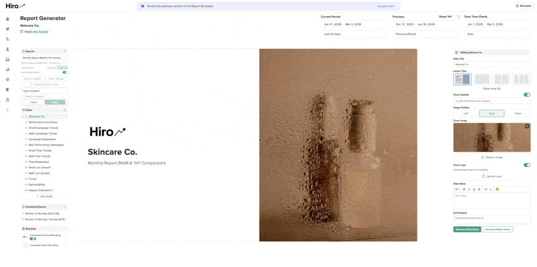Click the dark green account branding swatch
This screenshot has width=537, height=267.
(31, 239)
